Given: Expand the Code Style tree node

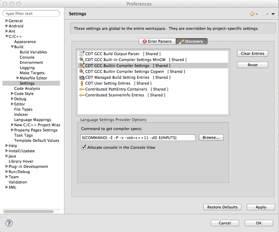Looking at the screenshot, I should tap(12, 94).
